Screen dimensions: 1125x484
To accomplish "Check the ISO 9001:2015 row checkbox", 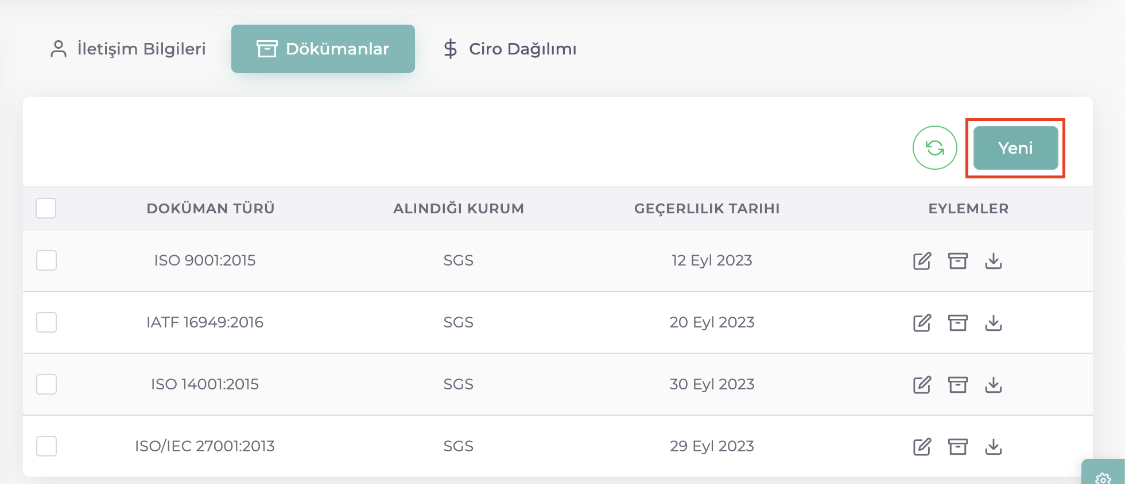I will (46, 260).
